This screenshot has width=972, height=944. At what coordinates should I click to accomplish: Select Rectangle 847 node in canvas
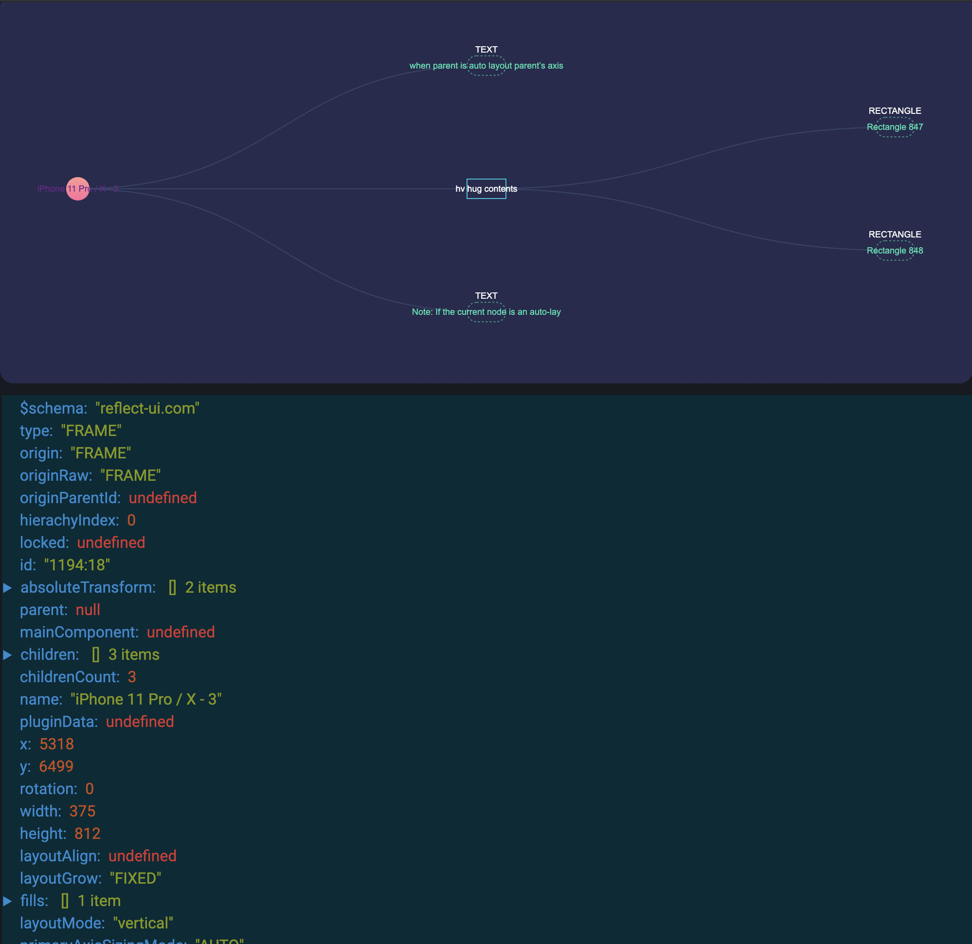(895, 127)
